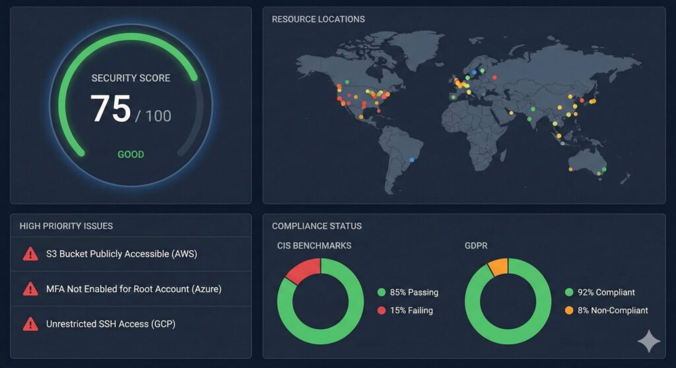Click the green dot next to 92% Compliant
The height and width of the screenshot is (368, 676).
570,292
